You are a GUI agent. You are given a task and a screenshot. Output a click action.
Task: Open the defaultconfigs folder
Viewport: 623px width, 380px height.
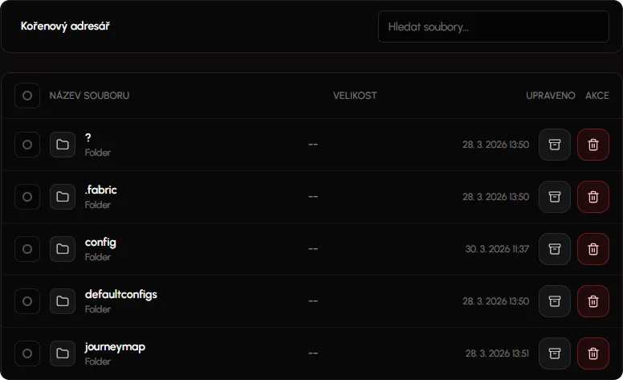coord(121,294)
